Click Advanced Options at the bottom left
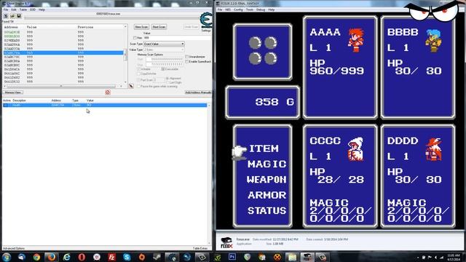Screen dimensions: 466x262 (x=14, y=248)
